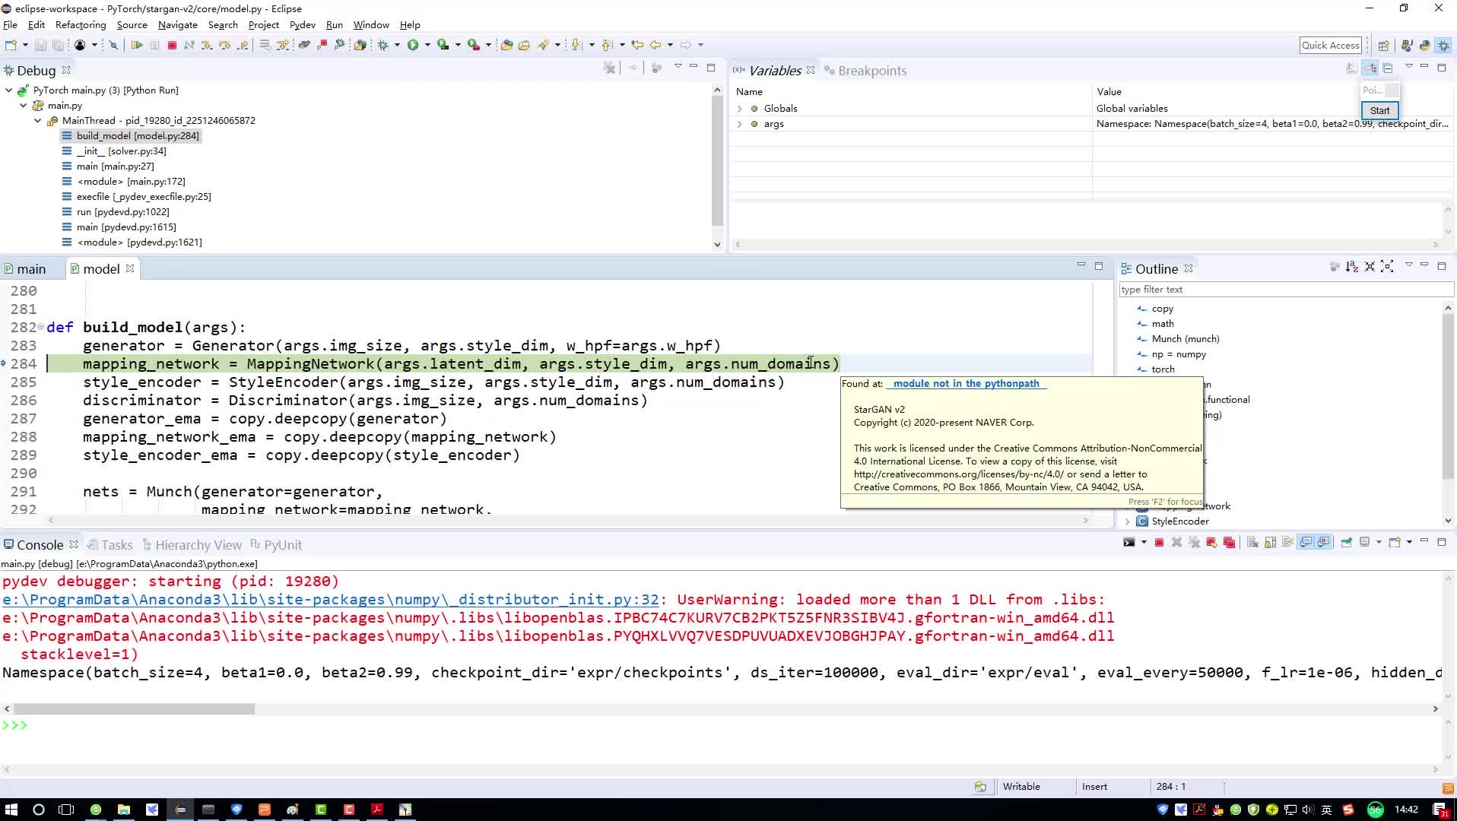Click the Writable status bar entry

(1021, 787)
